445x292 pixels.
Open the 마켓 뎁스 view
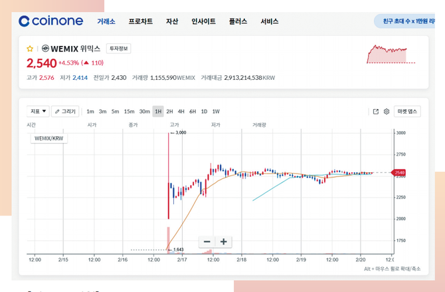pyautogui.click(x=407, y=112)
